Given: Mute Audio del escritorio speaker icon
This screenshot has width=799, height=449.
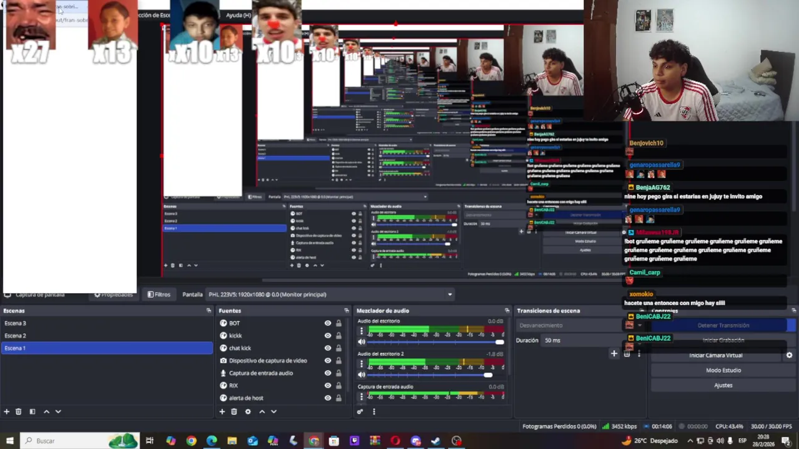Looking at the screenshot, I should [x=361, y=342].
